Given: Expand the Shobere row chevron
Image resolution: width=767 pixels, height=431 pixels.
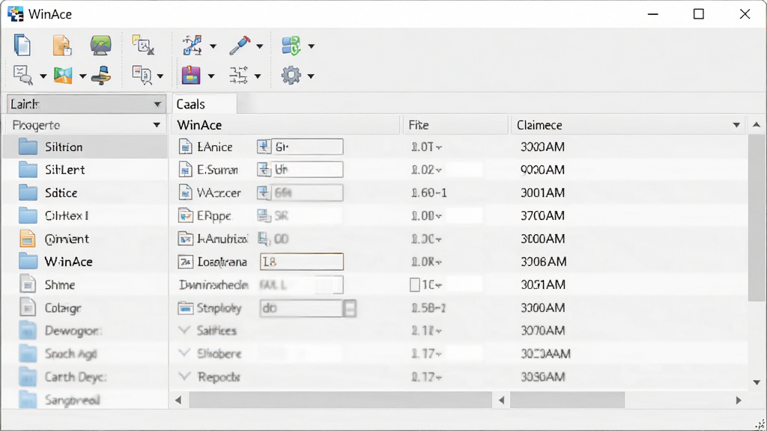Looking at the screenshot, I should [x=184, y=353].
